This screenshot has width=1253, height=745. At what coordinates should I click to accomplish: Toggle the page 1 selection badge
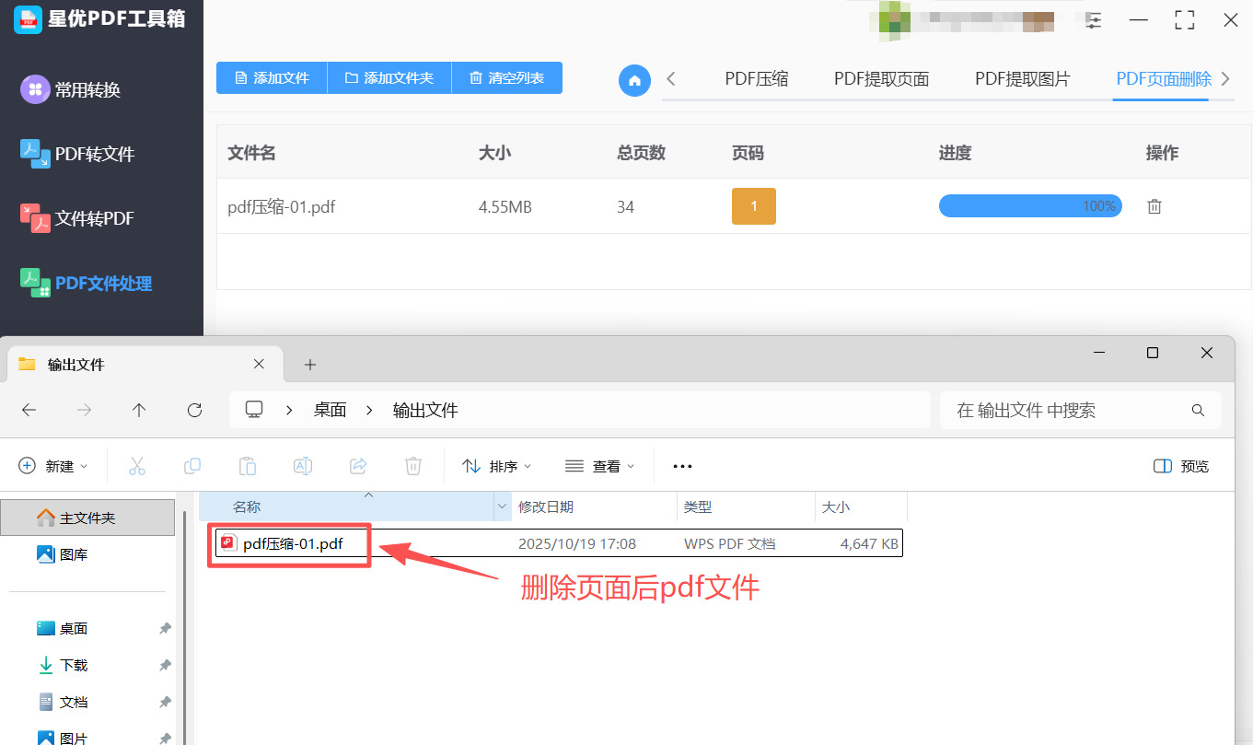(753, 206)
